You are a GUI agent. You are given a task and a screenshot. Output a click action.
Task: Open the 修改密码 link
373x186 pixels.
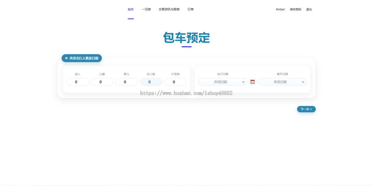pos(296,9)
